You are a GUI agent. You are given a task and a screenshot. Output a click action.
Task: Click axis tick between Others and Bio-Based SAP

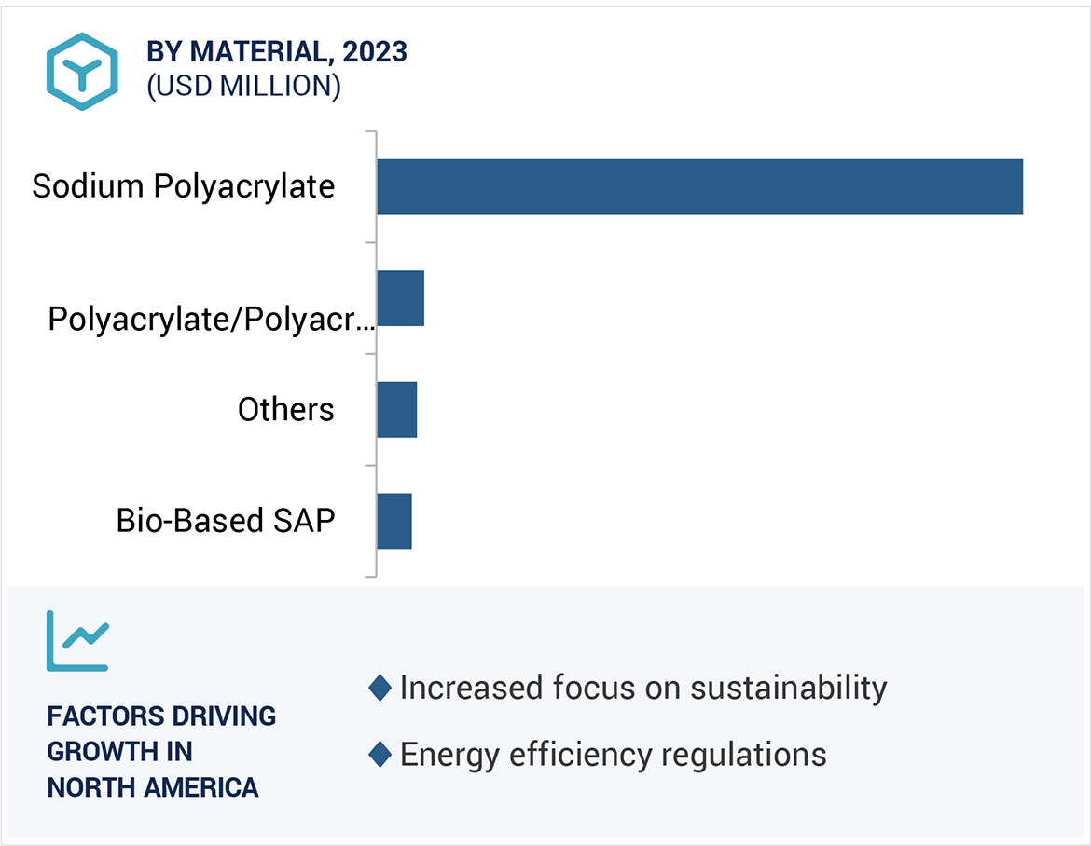[371, 465]
